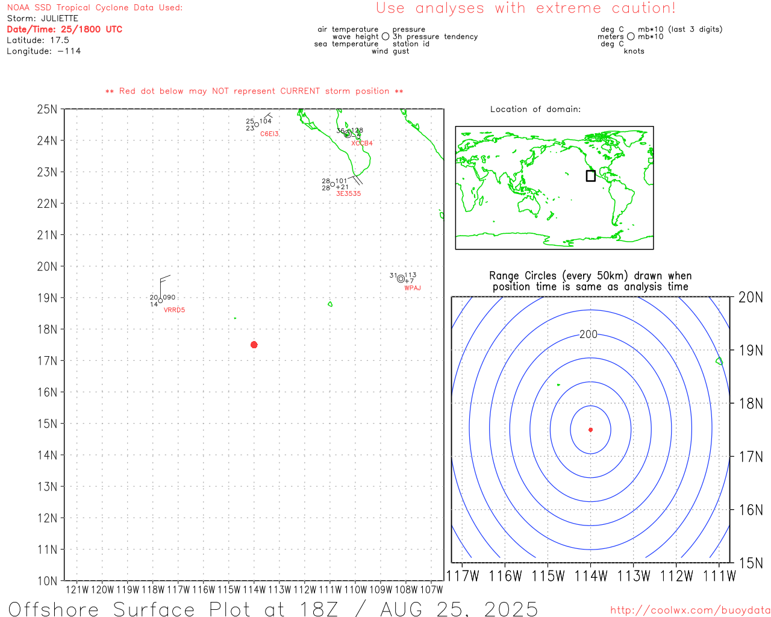Click the 'Latitude: 17.5' text
The width and height of the screenshot is (771, 617).
click(x=38, y=40)
